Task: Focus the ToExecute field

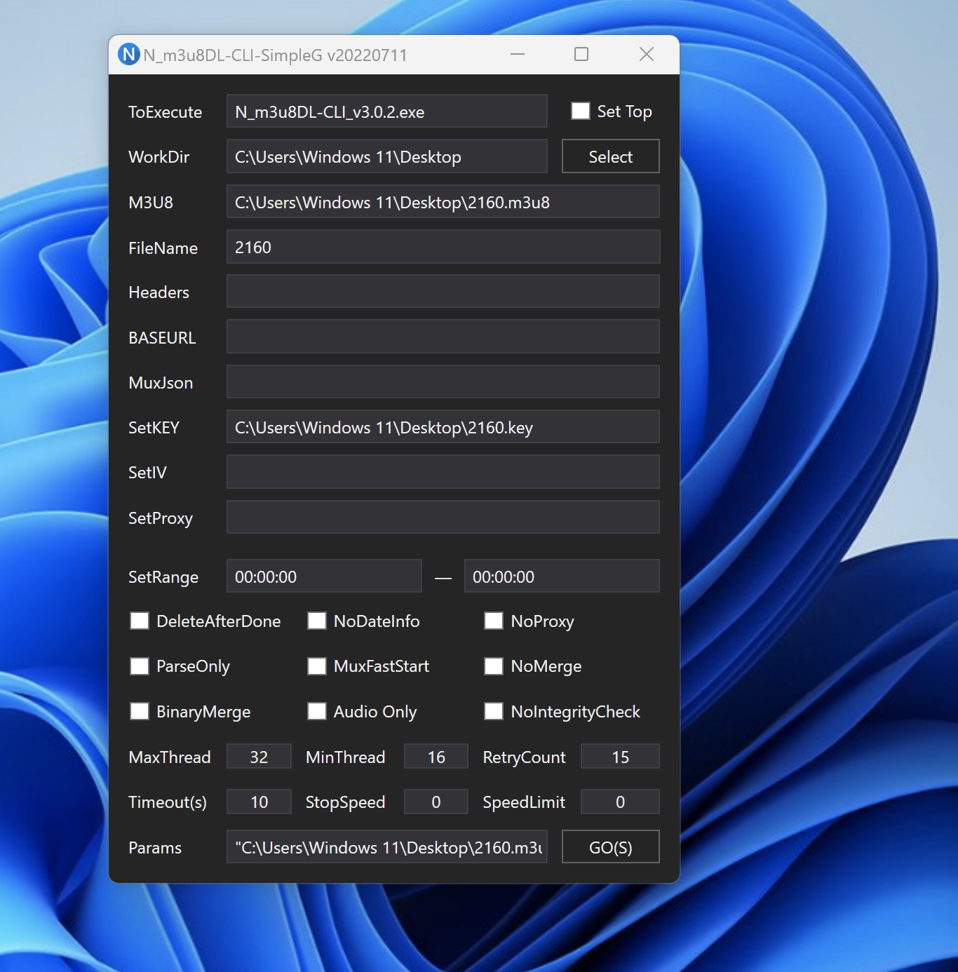Action: coord(387,111)
